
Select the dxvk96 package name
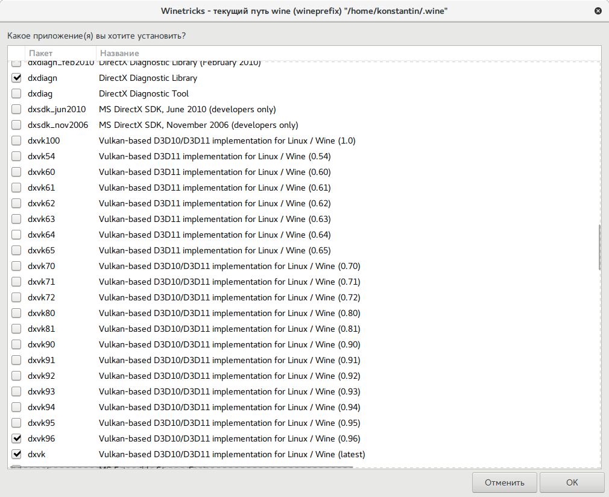(x=41, y=438)
